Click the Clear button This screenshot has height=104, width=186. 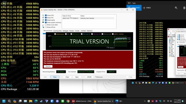tap(67, 77)
